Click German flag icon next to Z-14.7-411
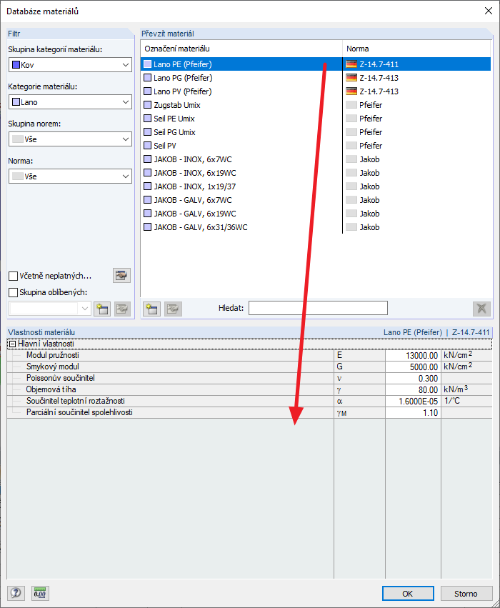Screen dimensions: 500x608 351,64
